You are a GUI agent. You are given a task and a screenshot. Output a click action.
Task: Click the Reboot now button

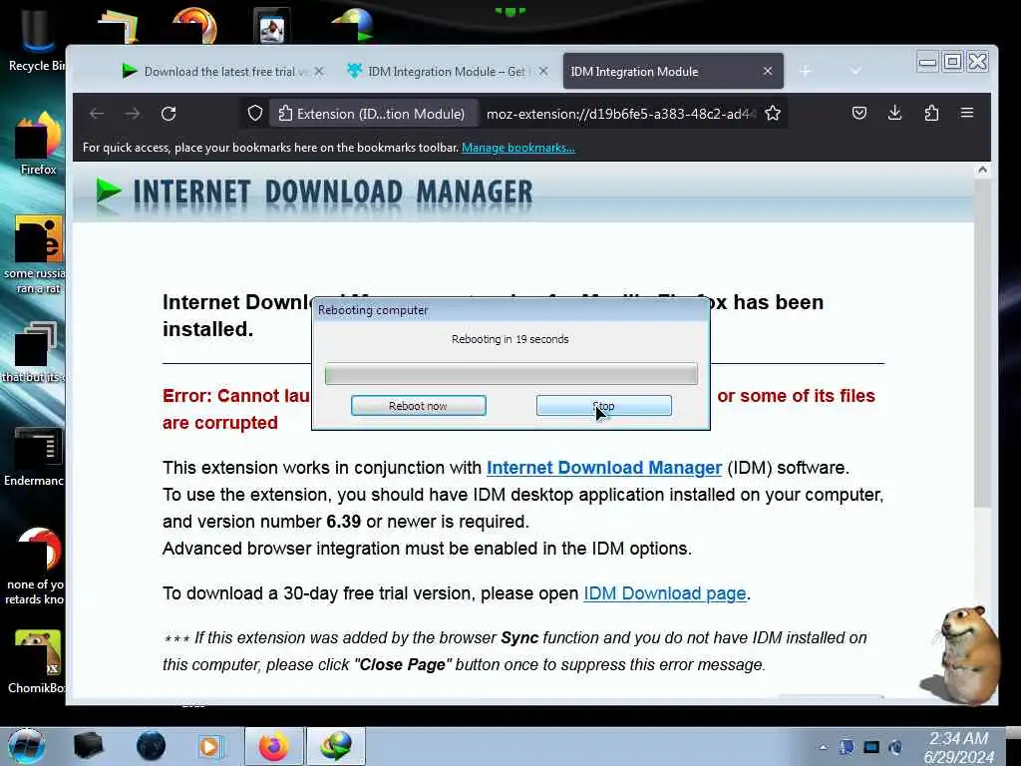(418, 406)
